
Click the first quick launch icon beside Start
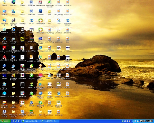[x=13, y=121]
